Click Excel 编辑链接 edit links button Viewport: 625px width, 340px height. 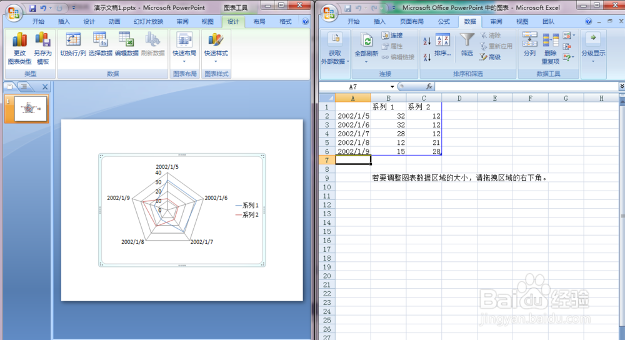[398, 57]
